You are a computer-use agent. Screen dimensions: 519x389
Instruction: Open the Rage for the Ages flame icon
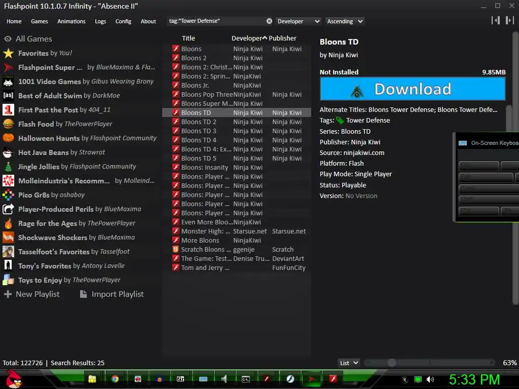pos(8,223)
